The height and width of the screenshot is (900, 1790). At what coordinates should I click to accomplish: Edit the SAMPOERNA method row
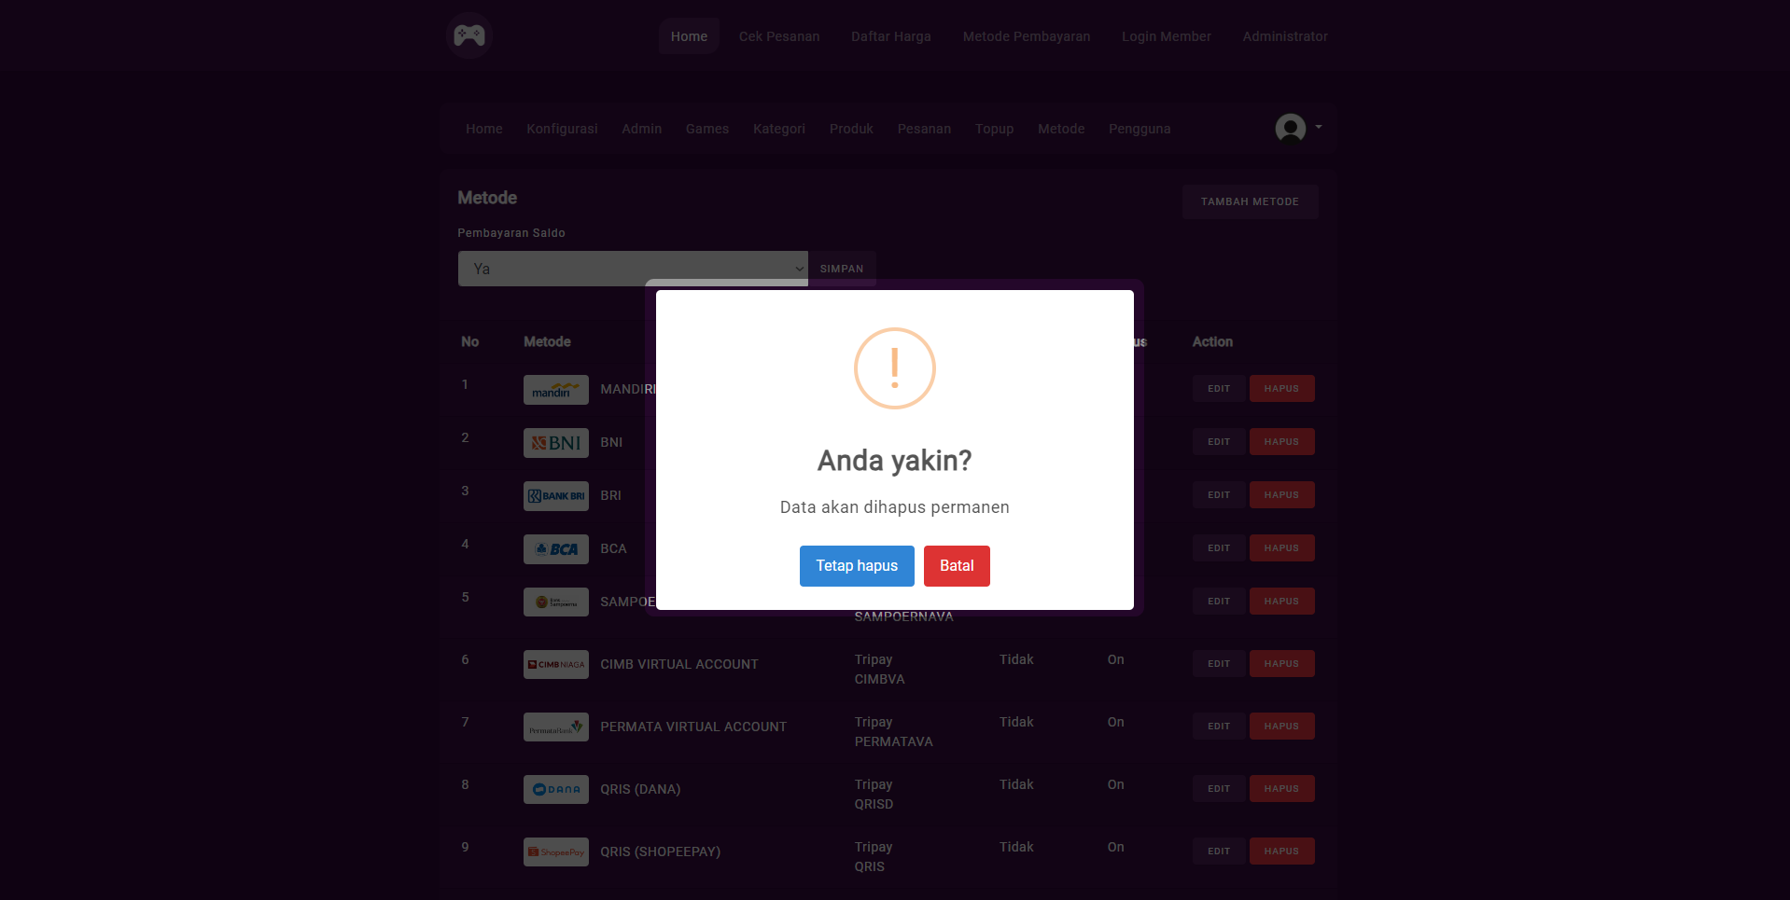tap(1219, 602)
